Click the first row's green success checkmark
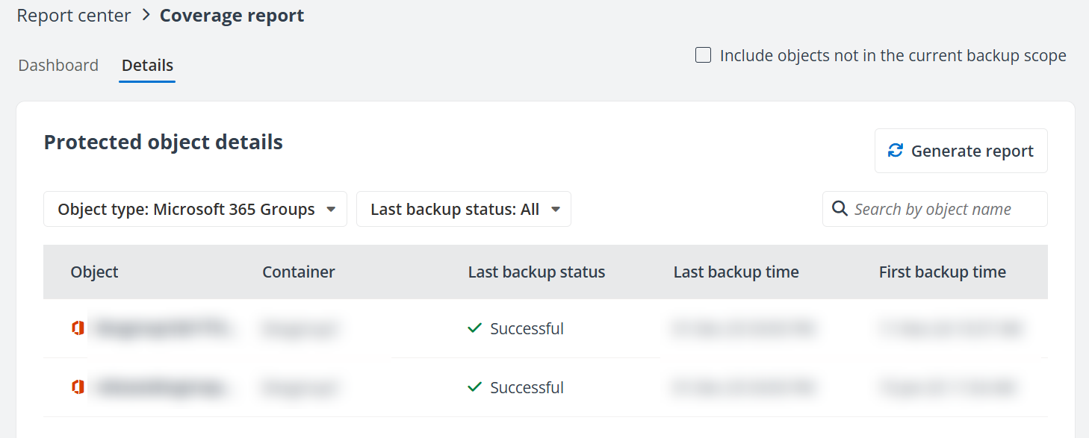This screenshot has height=438, width=1089. click(x=474, y=328)
